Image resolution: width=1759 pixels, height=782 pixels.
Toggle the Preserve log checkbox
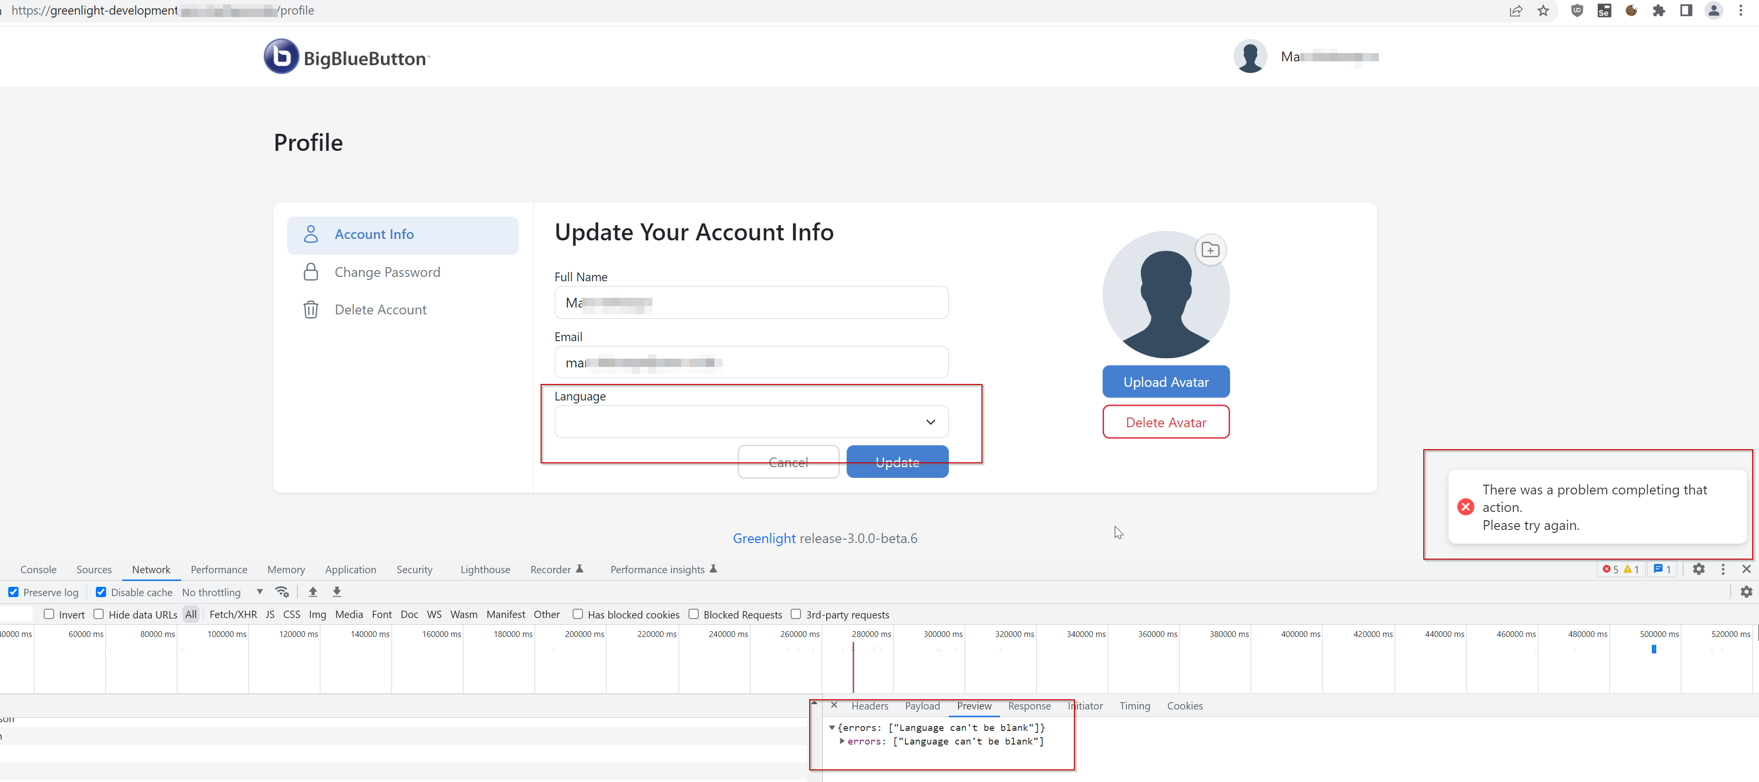click(x=14, y=592)
